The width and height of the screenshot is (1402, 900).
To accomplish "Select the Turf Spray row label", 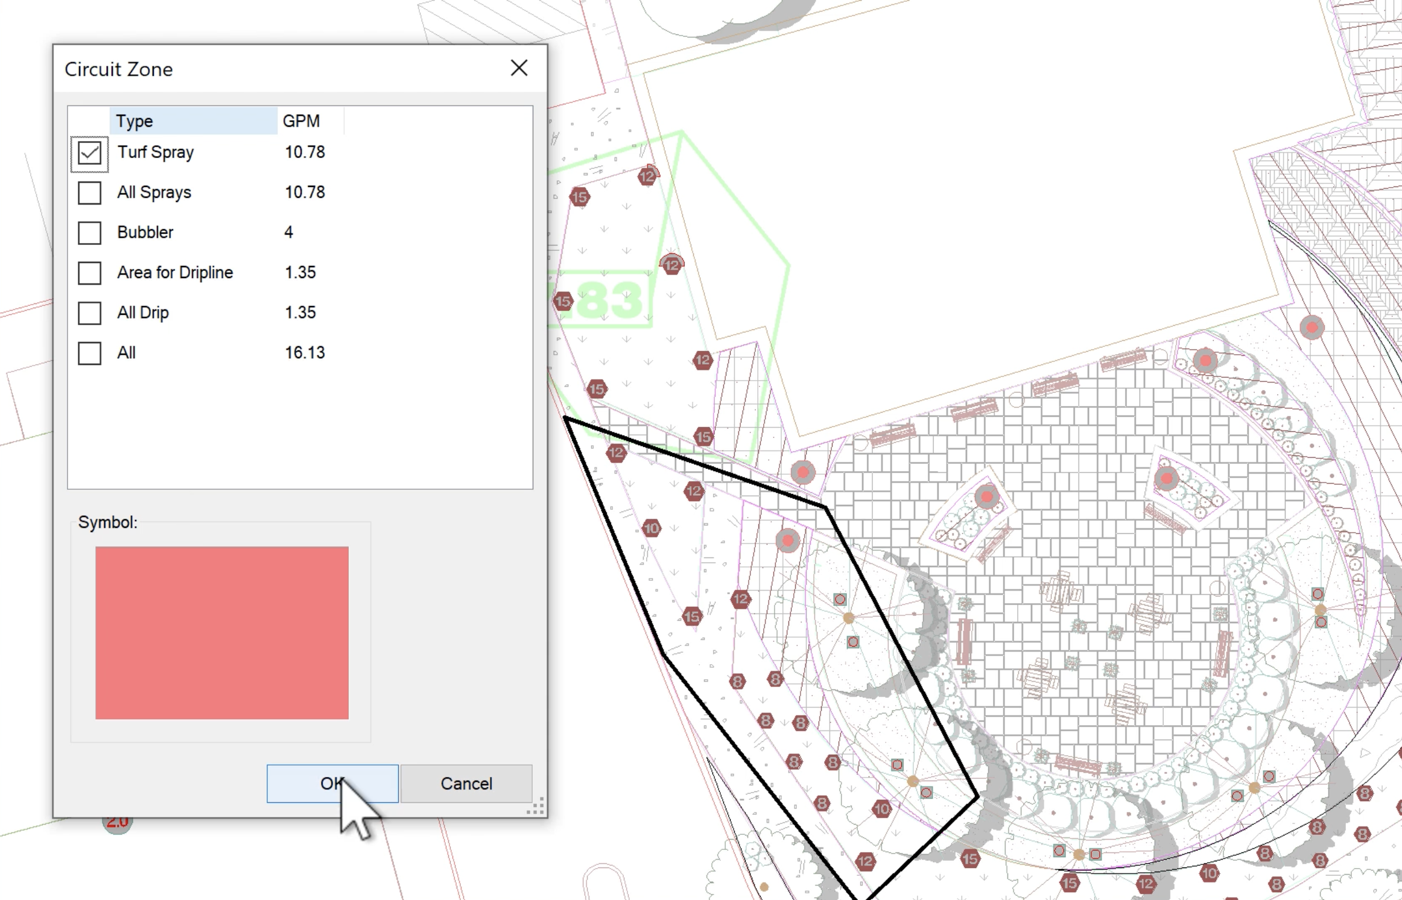I will click(x=156, y=153).
